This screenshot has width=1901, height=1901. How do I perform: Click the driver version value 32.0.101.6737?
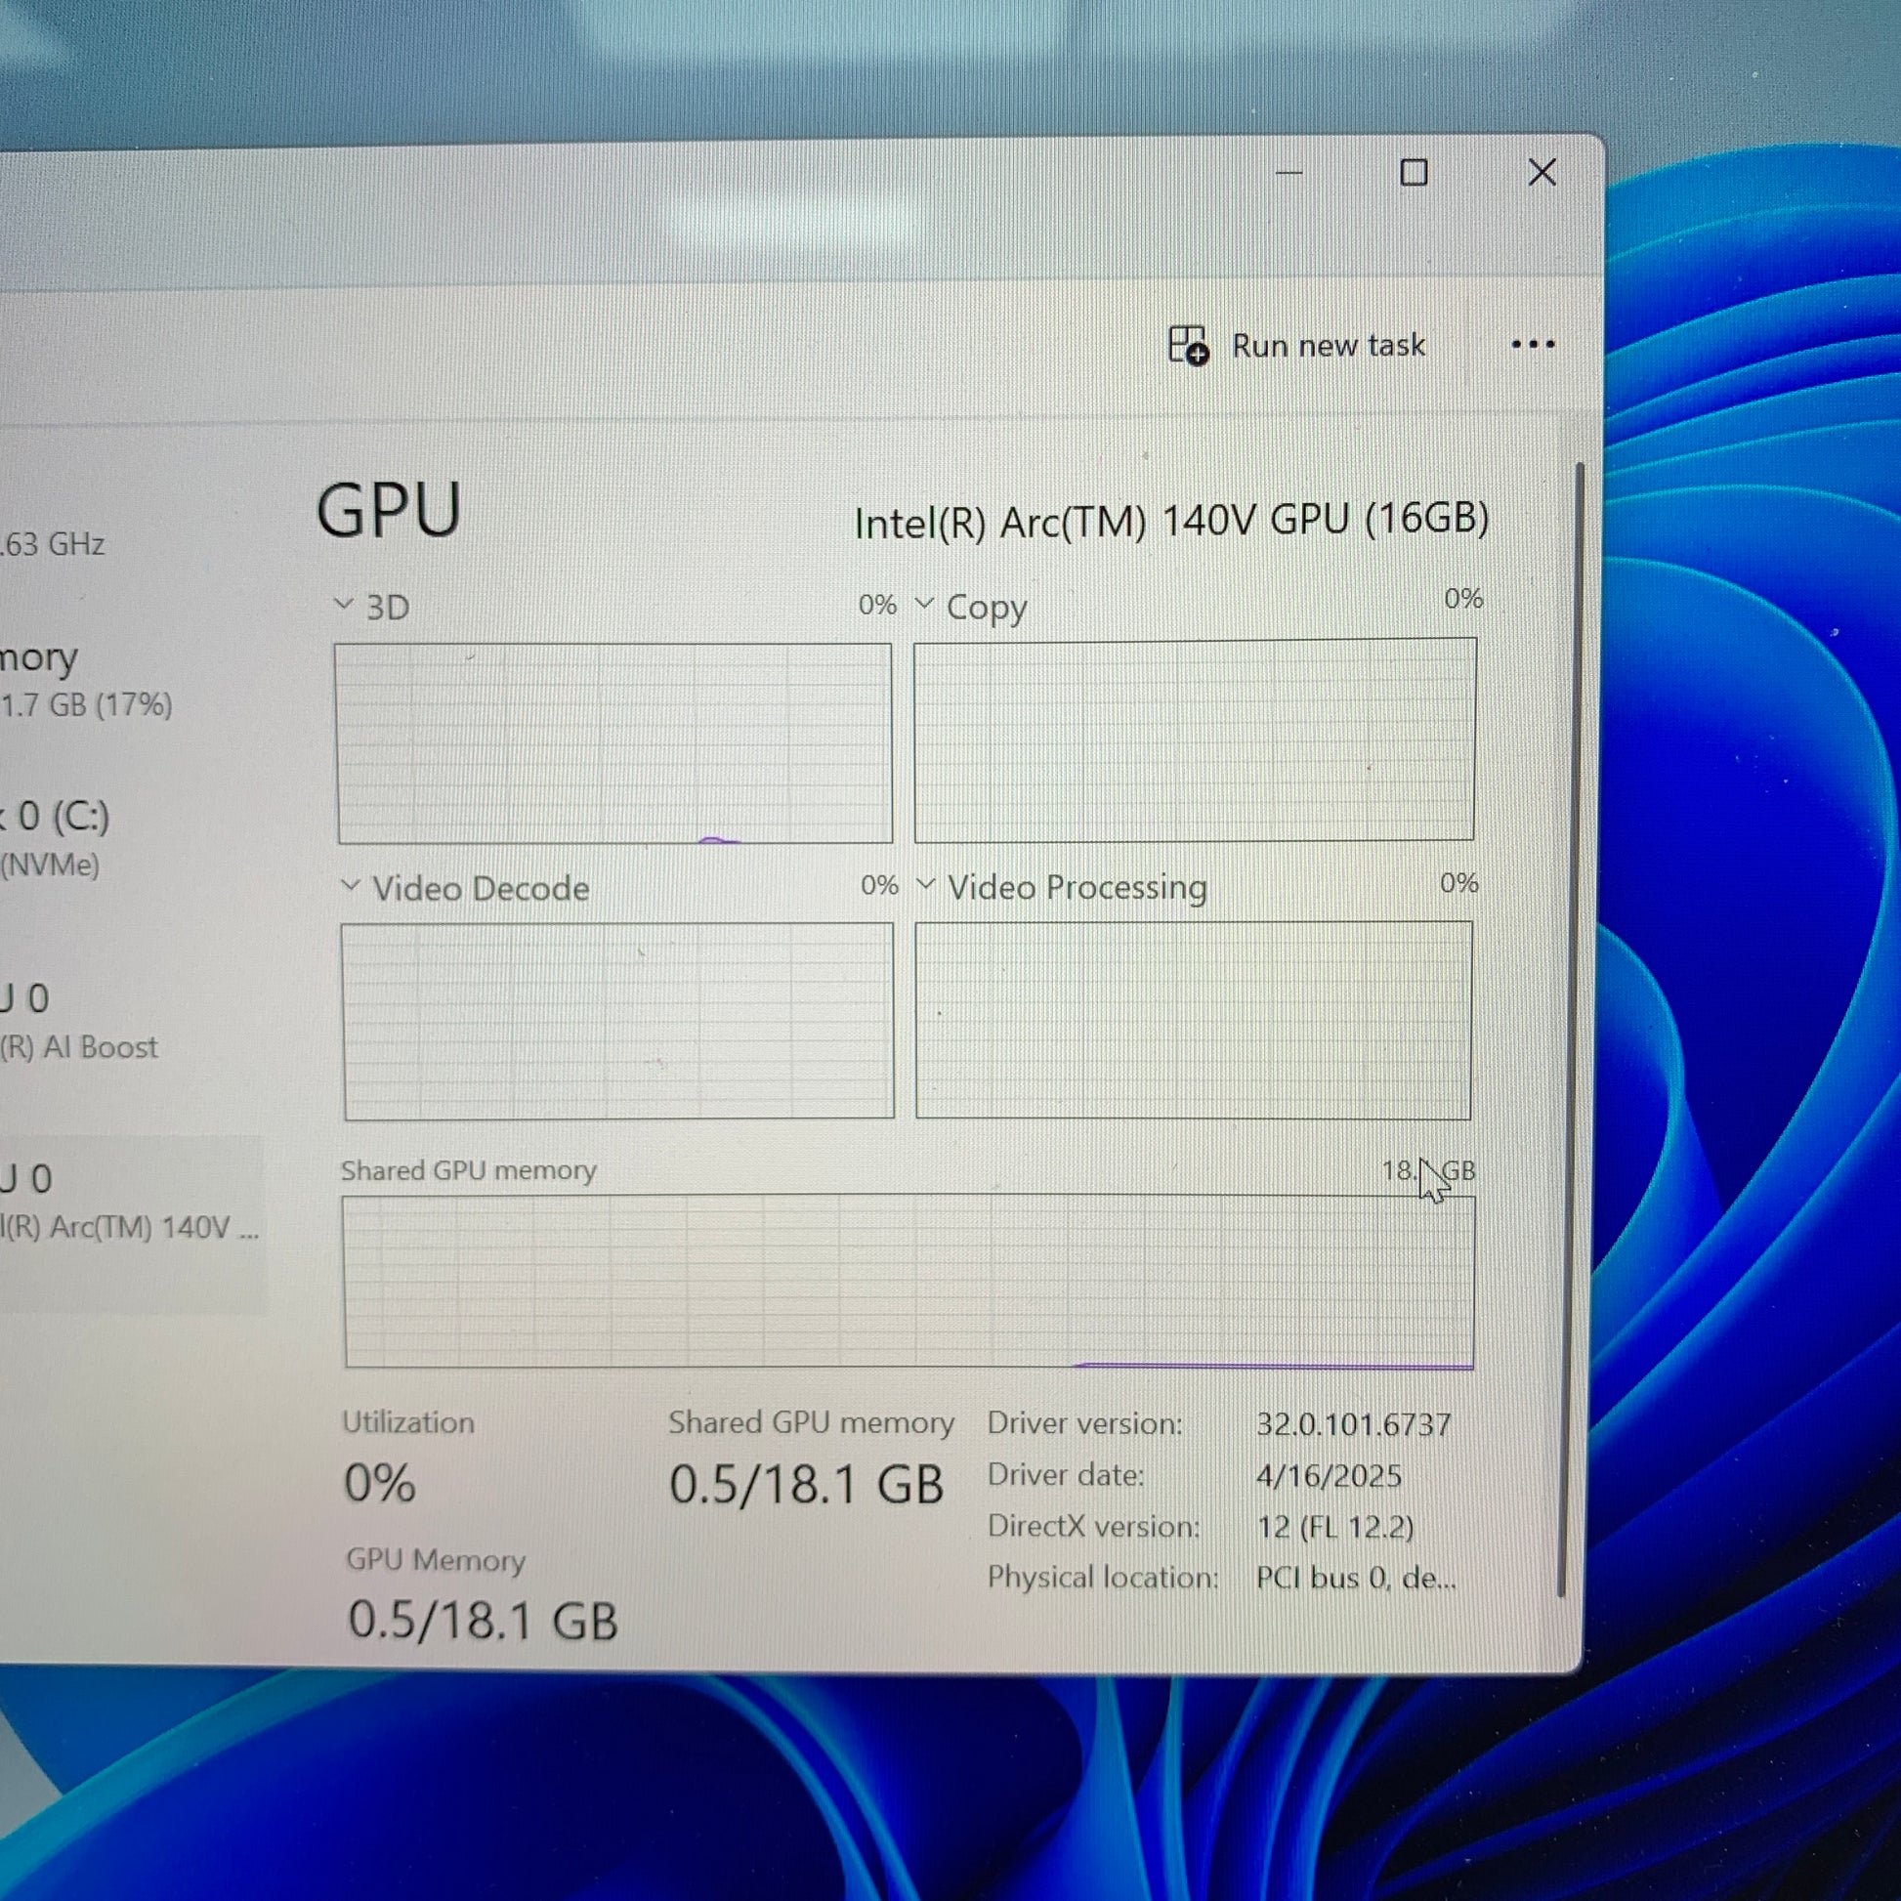coord(1353,1423)
